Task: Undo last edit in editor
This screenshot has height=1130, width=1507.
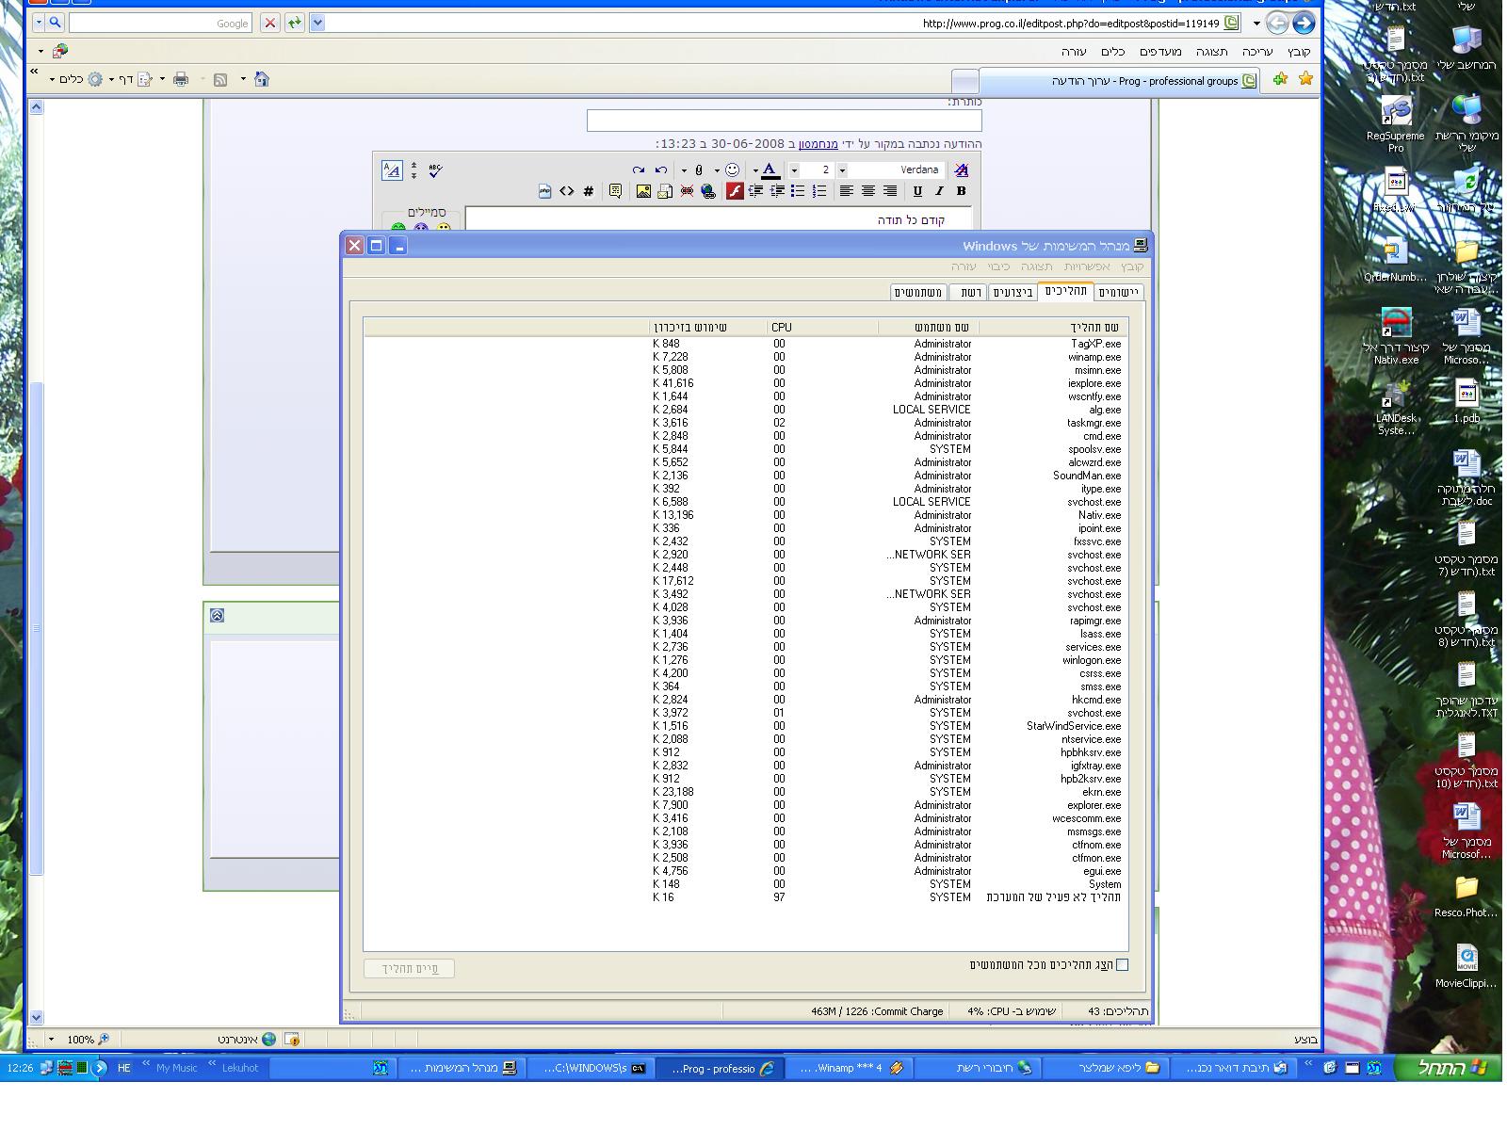Action: tap(661, 170)
